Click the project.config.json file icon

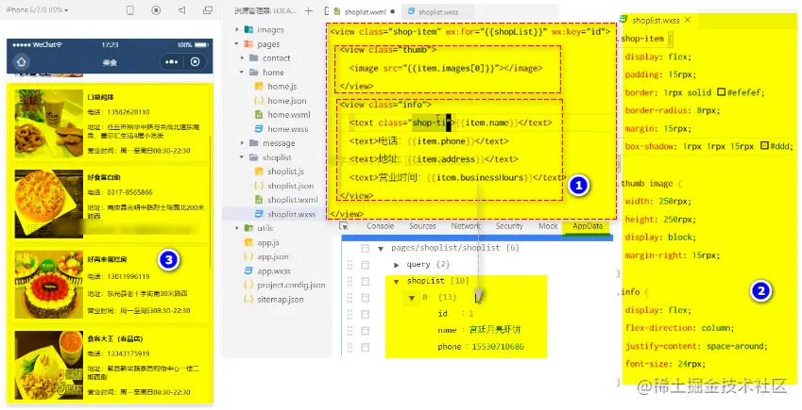(x=248, y=285)
